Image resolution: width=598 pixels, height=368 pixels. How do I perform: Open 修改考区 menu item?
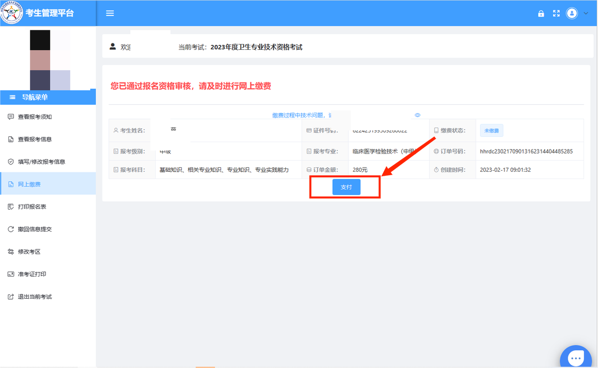[x=29, y=252]
